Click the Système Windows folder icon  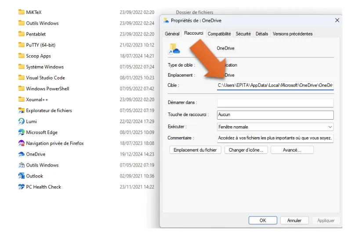coord(21,67)
